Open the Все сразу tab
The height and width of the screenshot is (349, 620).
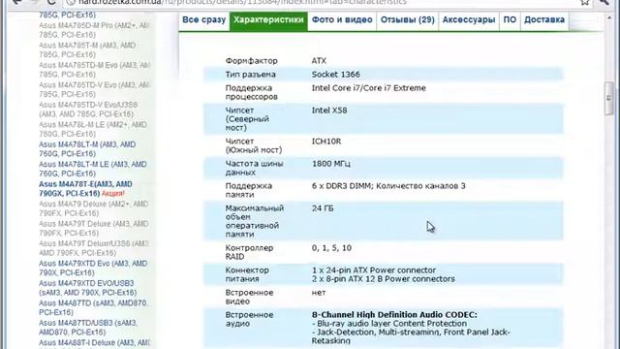204,19
